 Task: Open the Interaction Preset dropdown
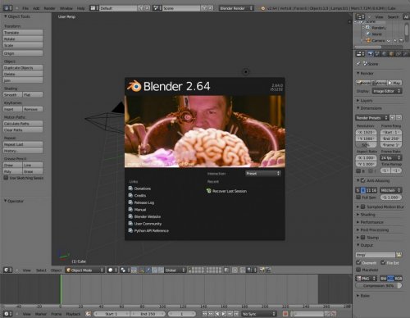tap(263, 174)
